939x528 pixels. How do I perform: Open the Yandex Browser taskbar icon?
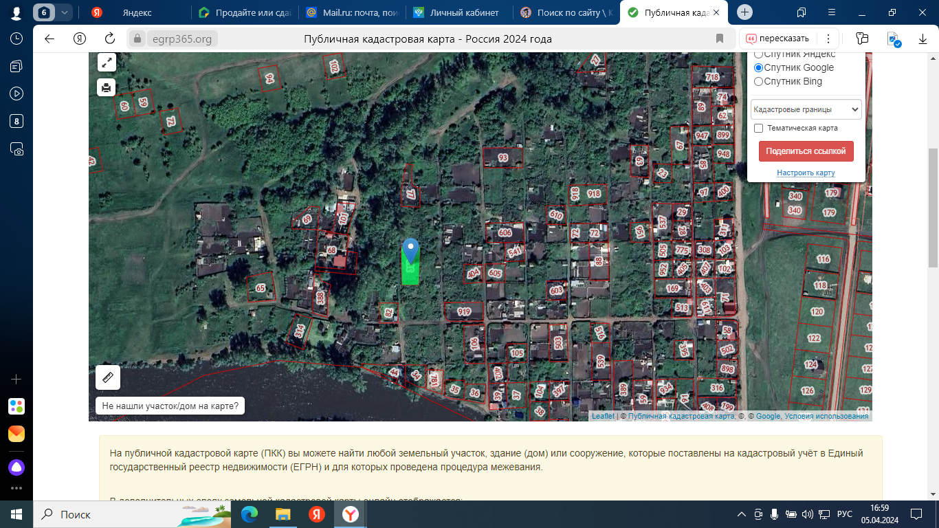tap(351, 514)
